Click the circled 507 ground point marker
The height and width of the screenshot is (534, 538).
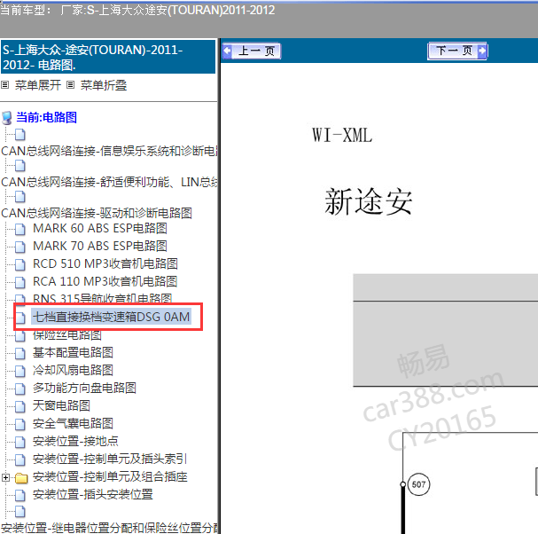[x=418, y=484]
